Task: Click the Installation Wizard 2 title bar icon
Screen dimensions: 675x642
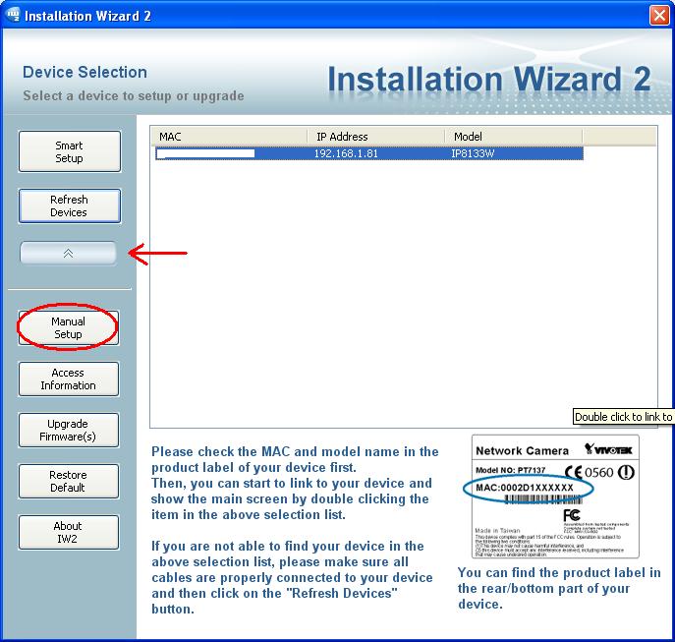Action: [x=13, y=16]
